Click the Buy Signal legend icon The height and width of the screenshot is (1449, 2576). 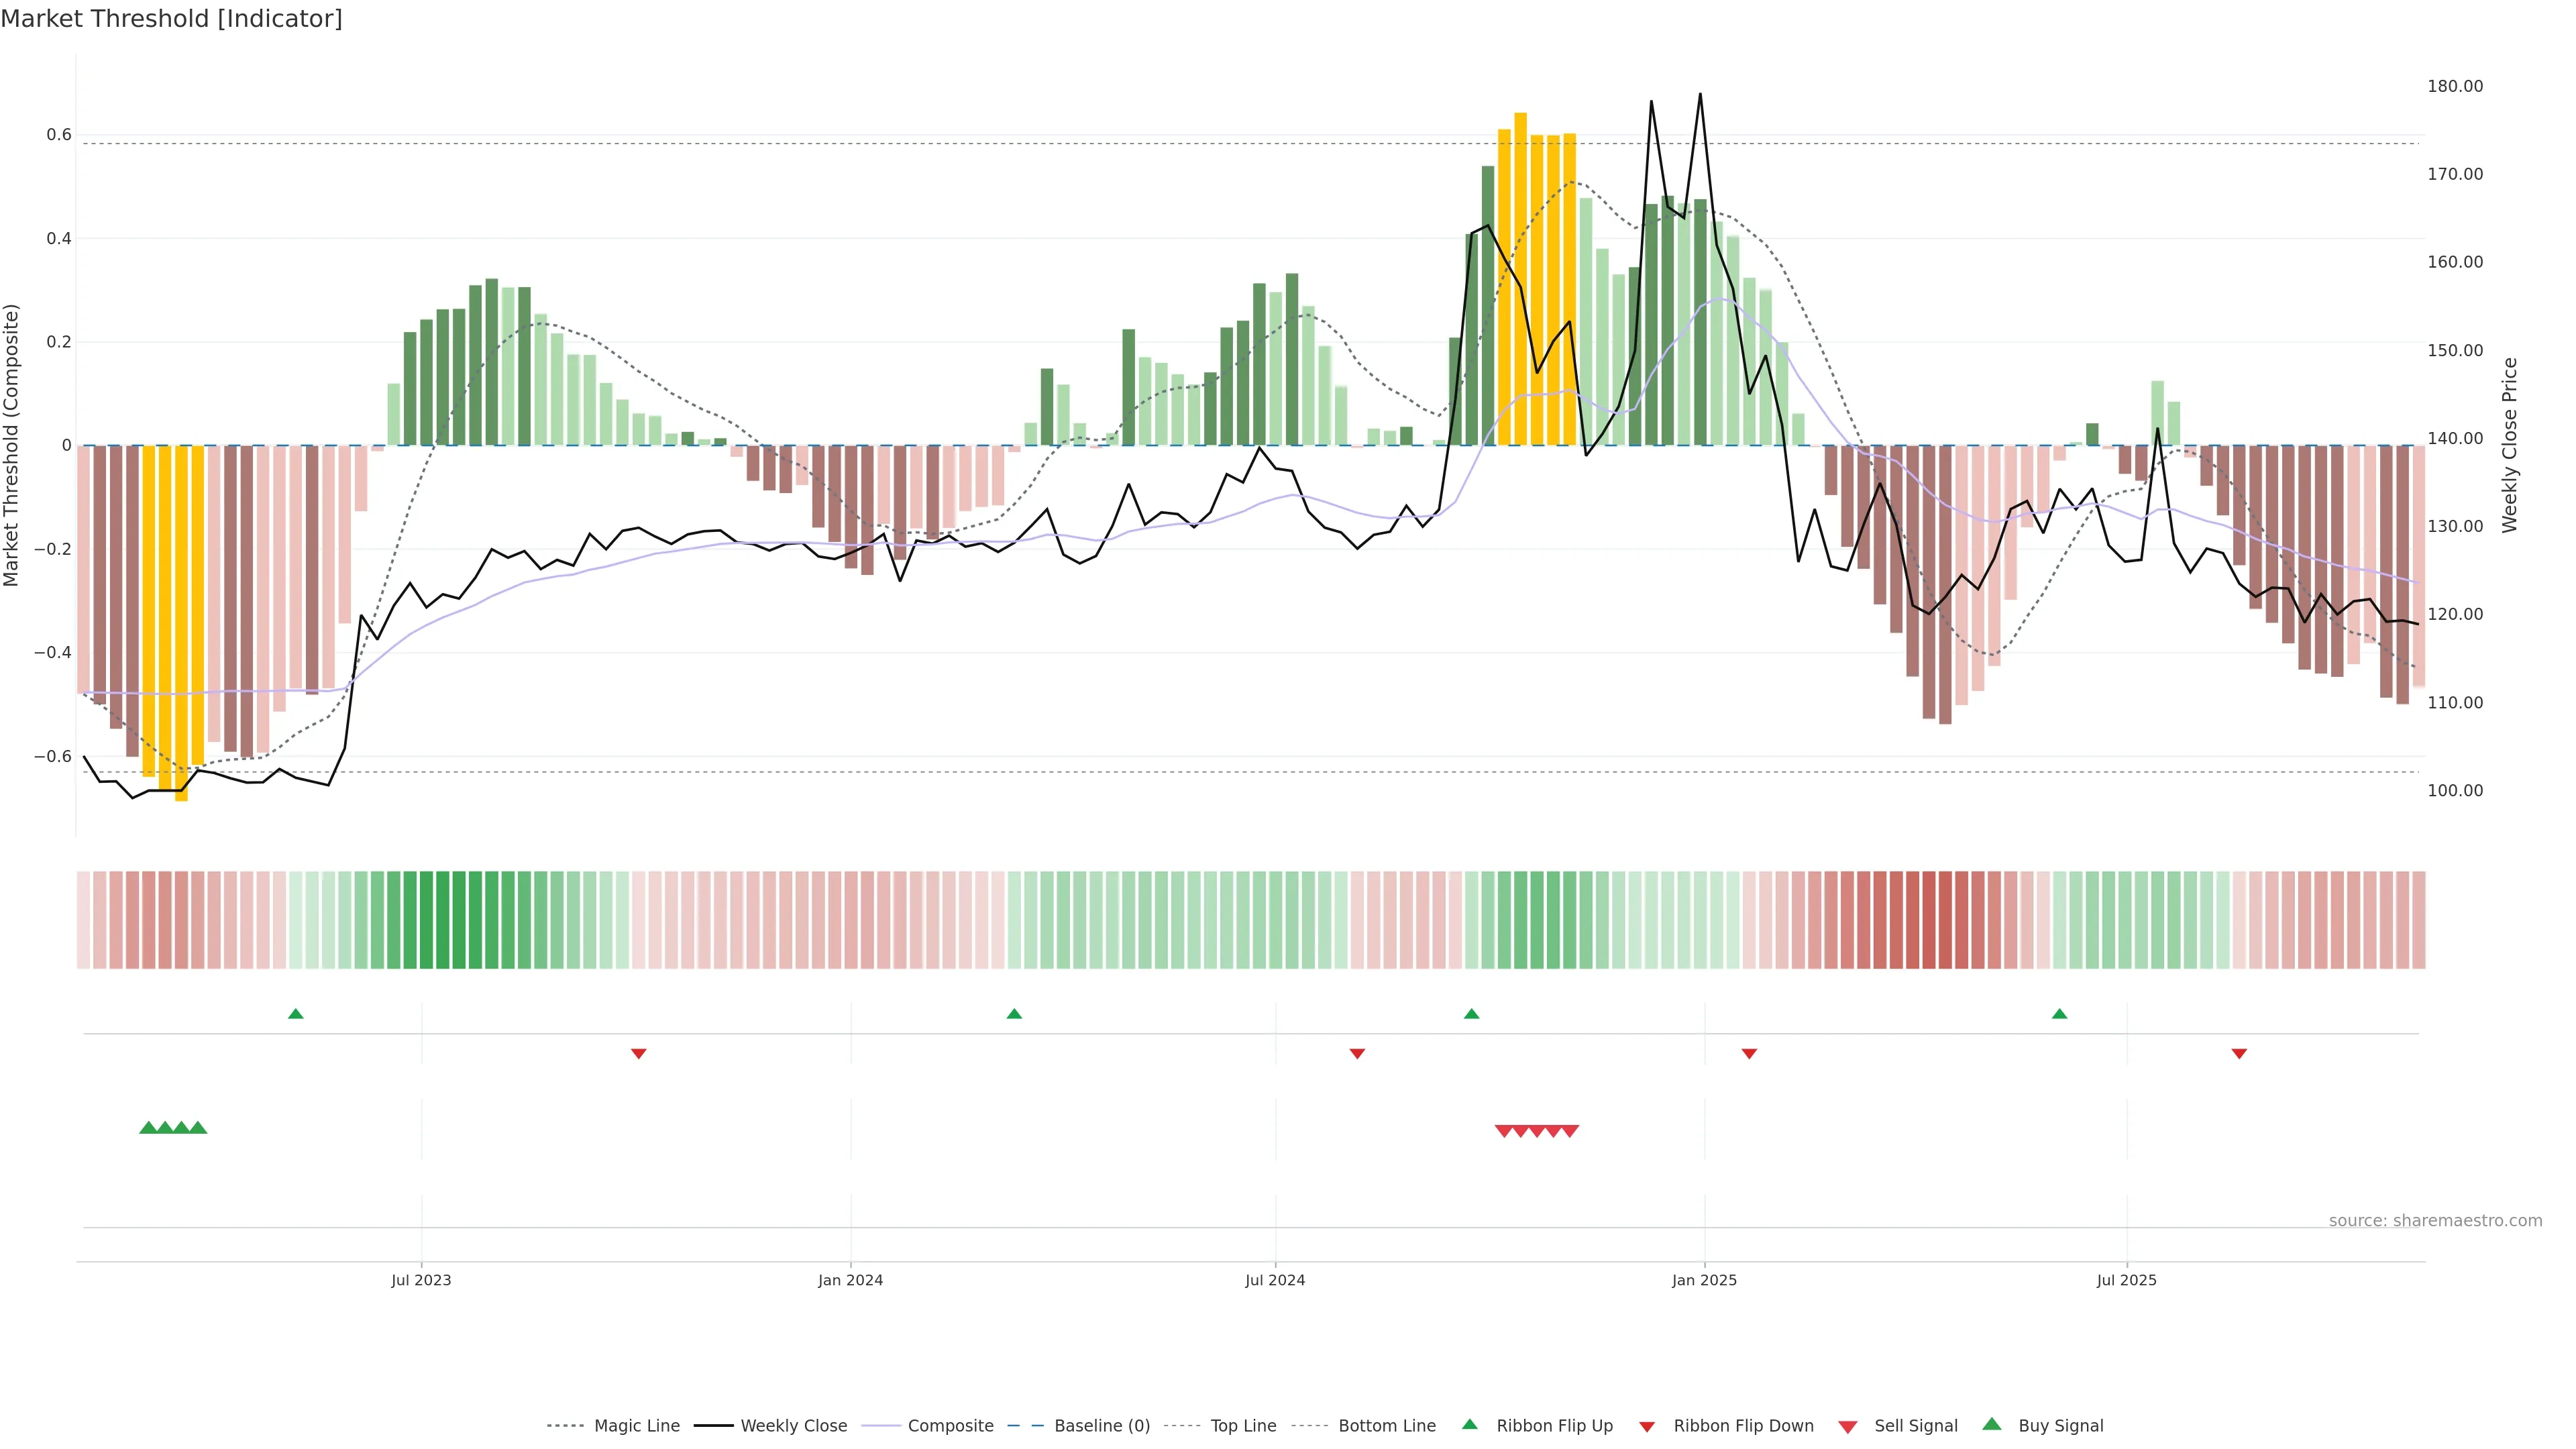[1992, 1424]
